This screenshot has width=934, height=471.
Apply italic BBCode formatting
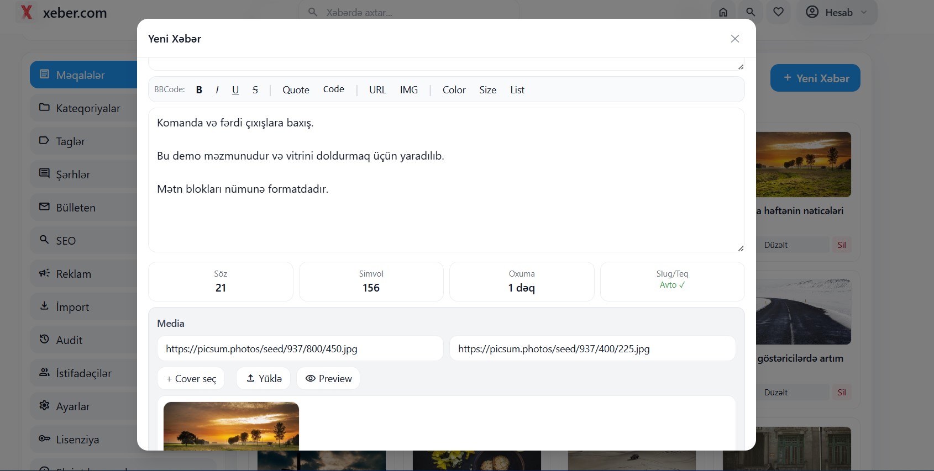coord(217,90)
